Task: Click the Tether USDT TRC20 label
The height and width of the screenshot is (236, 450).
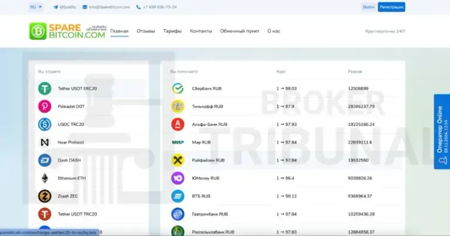Action: coord(77,214)
